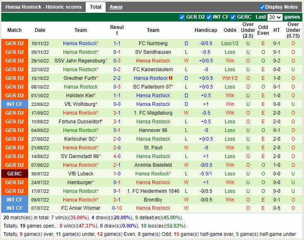Screen dimensions: 304x240
Task: Click the Hannover 96 team name
Action: (153, 130)
